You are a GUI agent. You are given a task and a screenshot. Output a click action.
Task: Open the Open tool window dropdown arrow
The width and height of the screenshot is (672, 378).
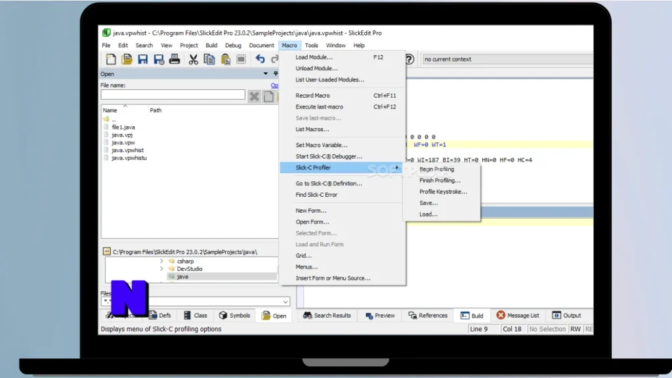266,73
